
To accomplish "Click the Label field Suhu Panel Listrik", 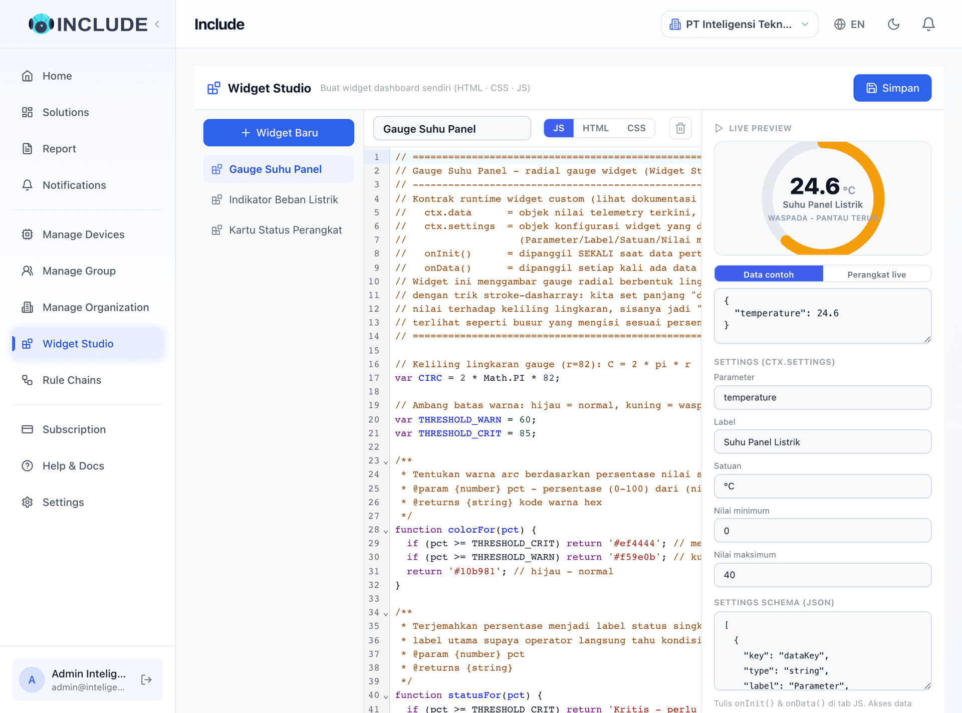I will (822, 442).
